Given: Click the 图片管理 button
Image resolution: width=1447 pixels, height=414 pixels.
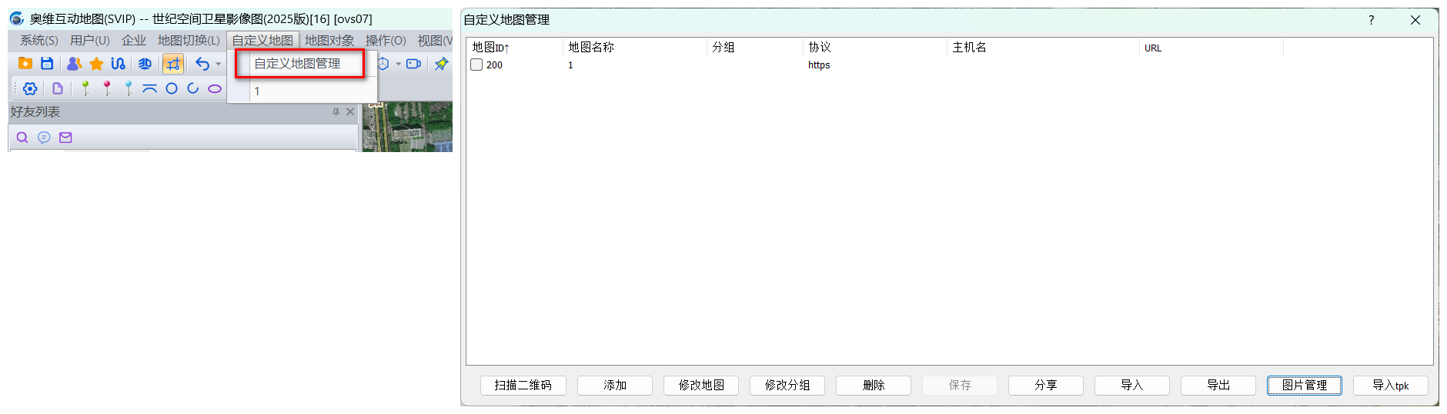Looking at the screenshot, I should pyautogui.click(x=1305, y=386).
